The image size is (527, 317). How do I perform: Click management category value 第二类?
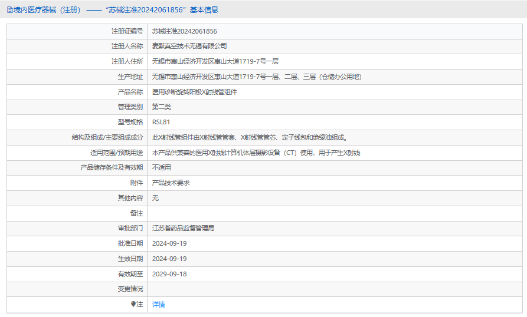click(161, 107)
